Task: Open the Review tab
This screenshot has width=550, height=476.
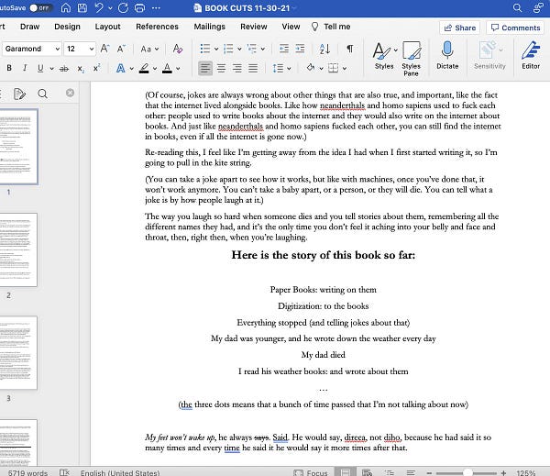Action: (x=254, y=27)
